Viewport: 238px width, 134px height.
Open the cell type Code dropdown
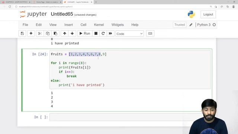point(130,34)
